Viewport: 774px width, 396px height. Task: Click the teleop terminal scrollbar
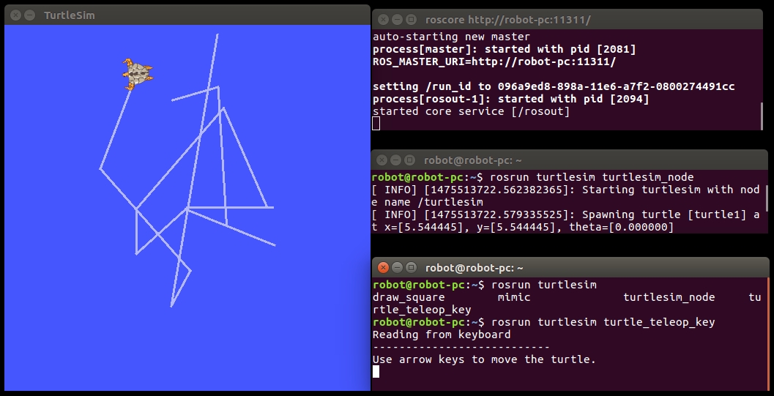pyautogui.click(x=767, y=335)
